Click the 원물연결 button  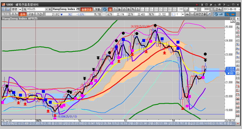coord(86,9)
